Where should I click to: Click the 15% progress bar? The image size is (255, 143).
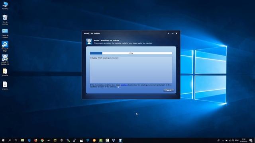coord(131,53)
